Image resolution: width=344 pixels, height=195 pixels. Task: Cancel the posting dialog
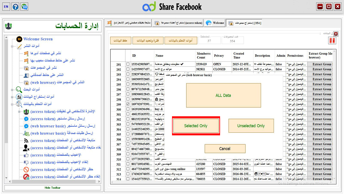pos(225,148)
